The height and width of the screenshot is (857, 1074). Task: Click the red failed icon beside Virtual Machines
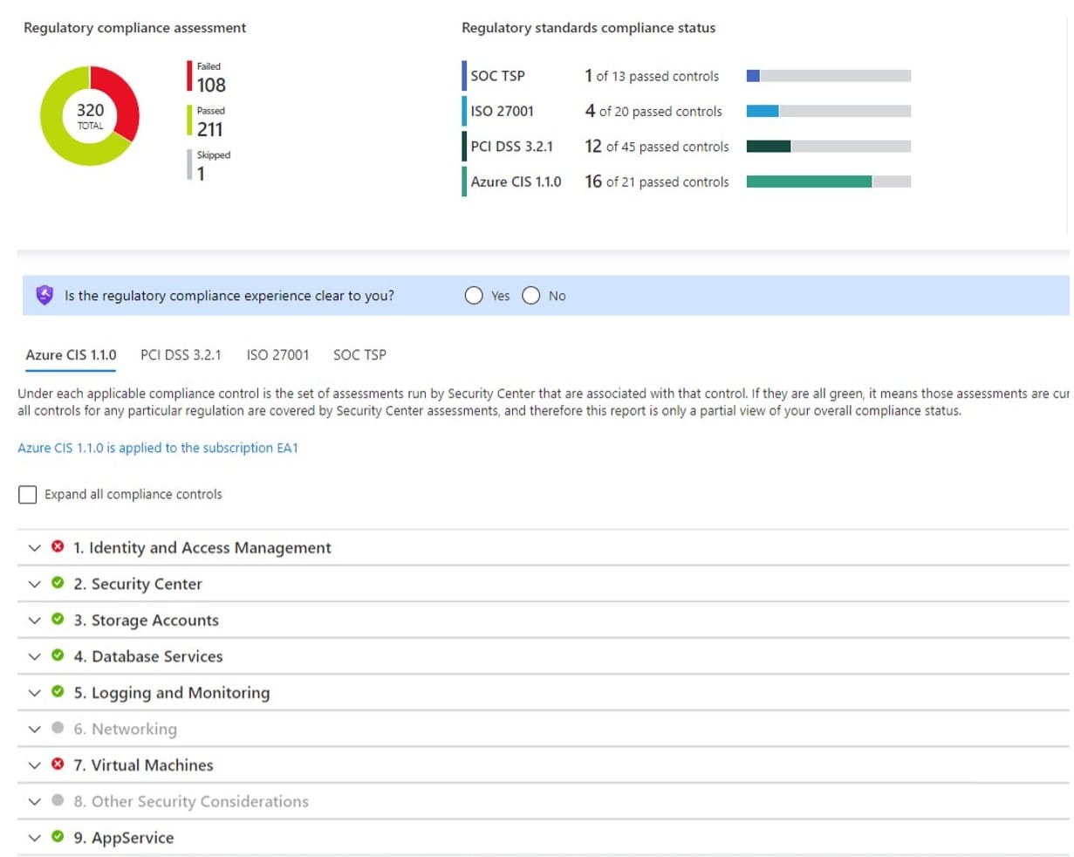tap(58, 764)
